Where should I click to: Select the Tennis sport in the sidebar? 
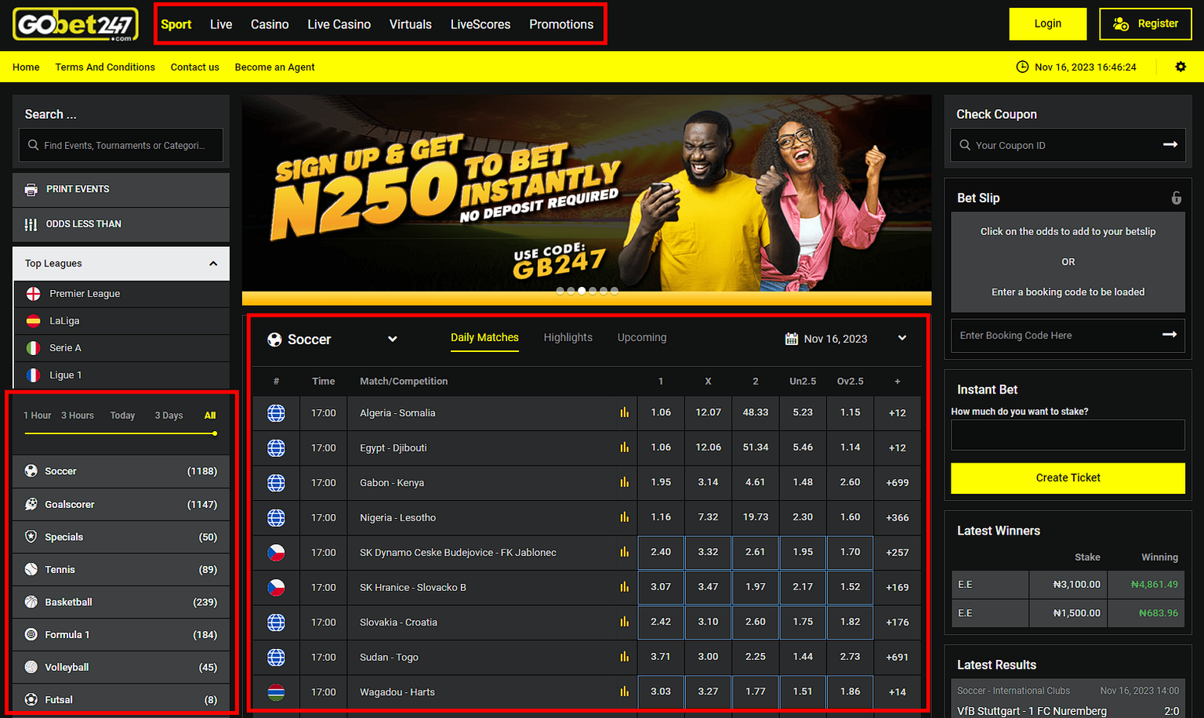60,569
